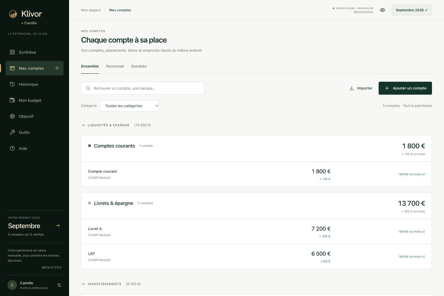Click the Ajouter un compte button

click(x=405, y=88)
